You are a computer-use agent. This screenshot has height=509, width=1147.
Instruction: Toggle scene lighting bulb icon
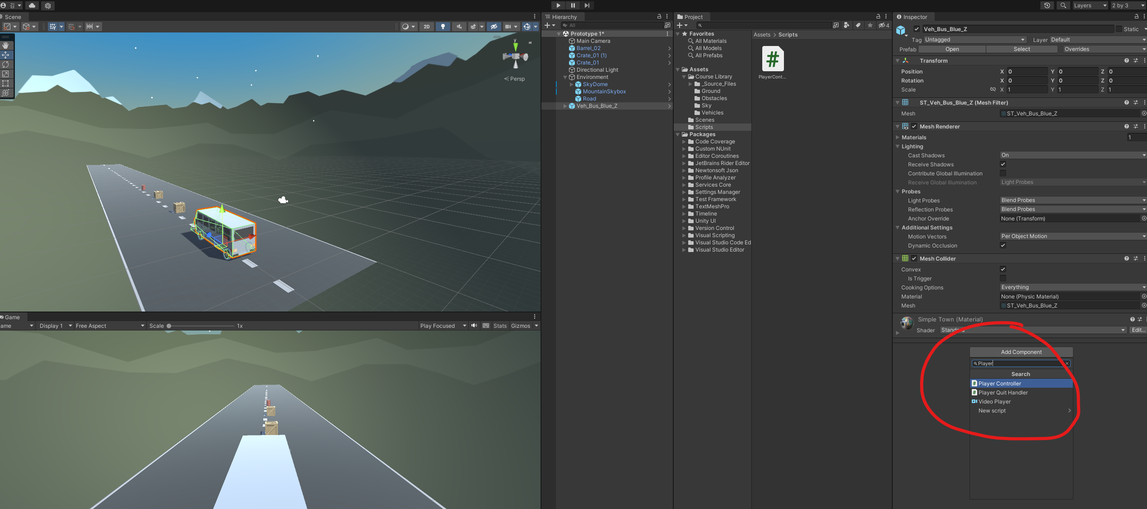pos(443,27)
